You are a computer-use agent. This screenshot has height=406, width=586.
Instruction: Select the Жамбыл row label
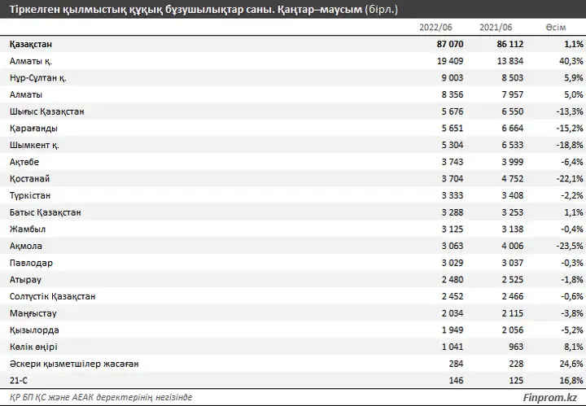[x=28, y=229]
